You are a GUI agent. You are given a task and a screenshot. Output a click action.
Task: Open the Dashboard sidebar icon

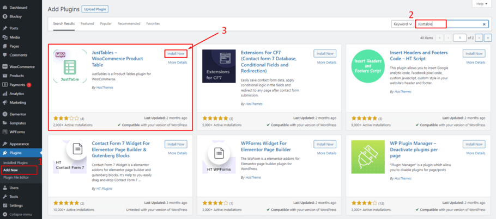[x=5, y=8]
